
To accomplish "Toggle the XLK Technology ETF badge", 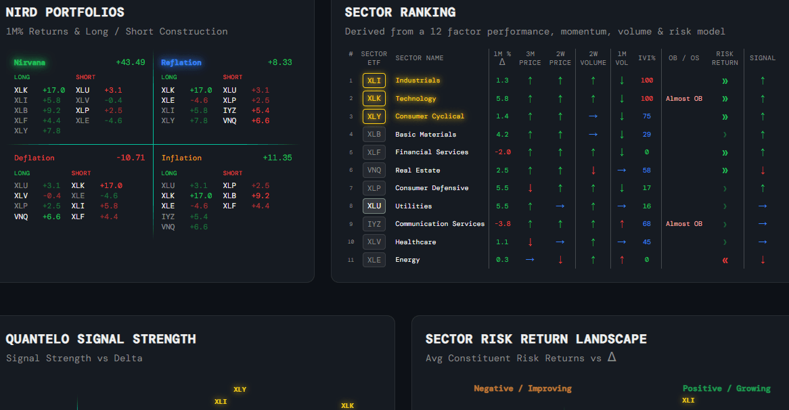I will (374, 98).
